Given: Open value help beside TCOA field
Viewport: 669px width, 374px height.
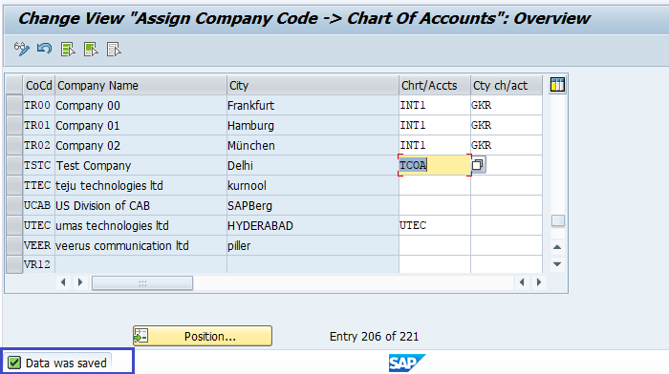Looking at the screenshot, I should [x=478, y=164].
